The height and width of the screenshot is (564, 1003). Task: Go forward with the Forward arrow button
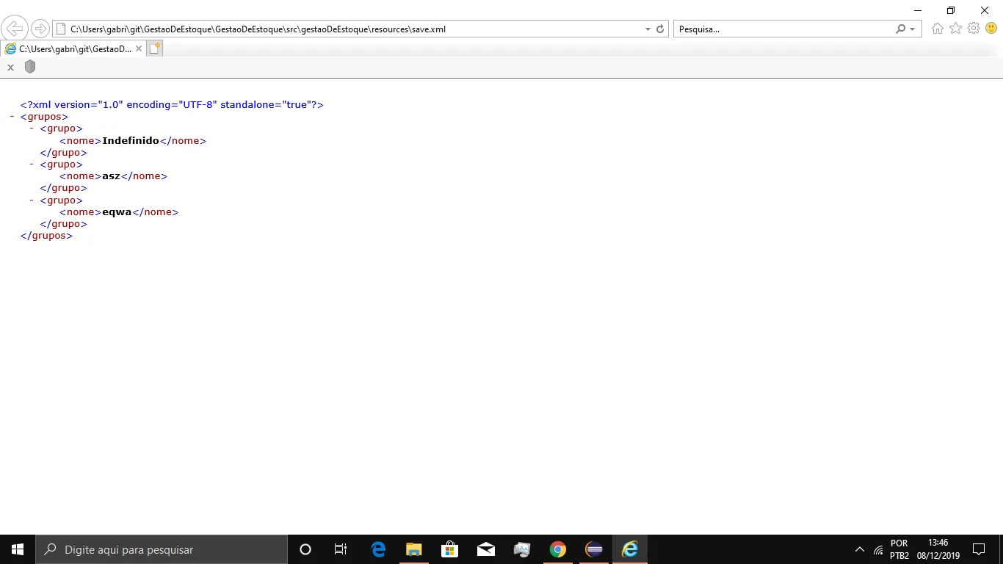[x=40, y=29]
